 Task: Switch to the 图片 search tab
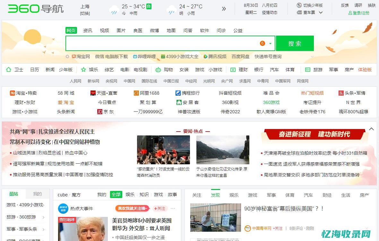[x=121, y=30]
